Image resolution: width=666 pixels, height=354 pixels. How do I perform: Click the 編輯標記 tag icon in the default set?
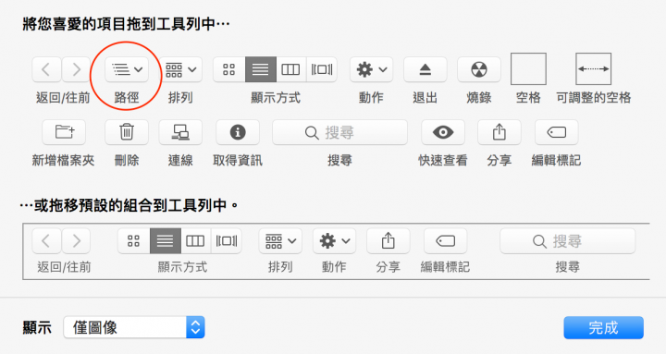(x=445, y=240)
